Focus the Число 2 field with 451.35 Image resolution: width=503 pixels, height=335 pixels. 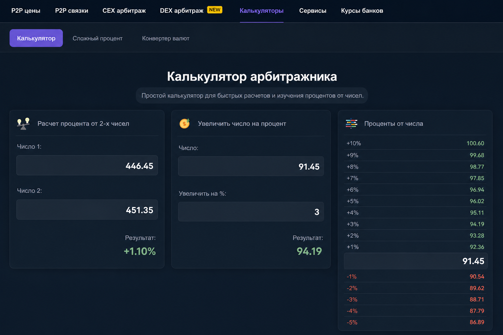[x=87, y=210]
